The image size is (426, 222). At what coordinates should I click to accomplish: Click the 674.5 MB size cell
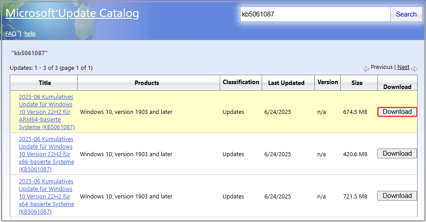tap(355, 112)
